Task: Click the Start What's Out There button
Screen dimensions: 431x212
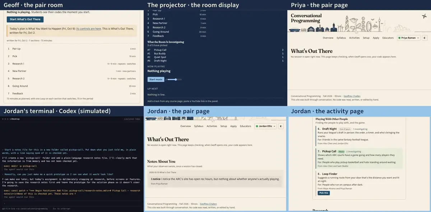Action: tap(25, 19)
